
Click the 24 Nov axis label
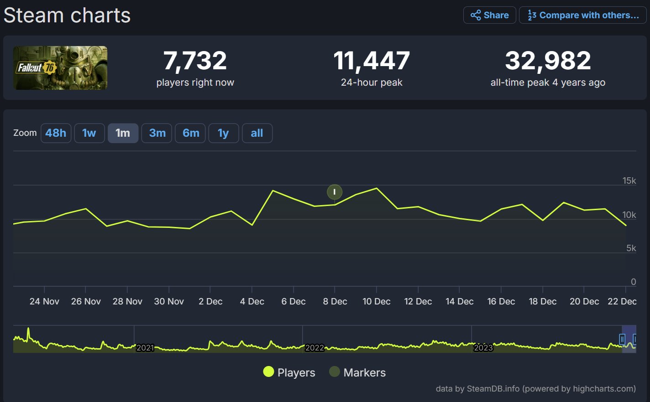(x=44, y=301)
